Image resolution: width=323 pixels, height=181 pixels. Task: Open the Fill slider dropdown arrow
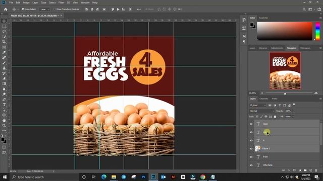(293, 117)
